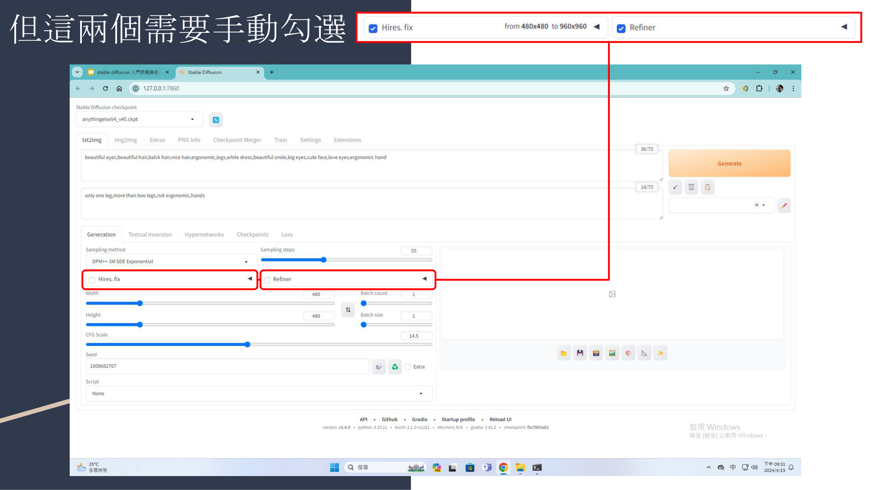Save the image with the floppy icon
The height and width of the screenshot is (490, 871).
coord(580,353)
